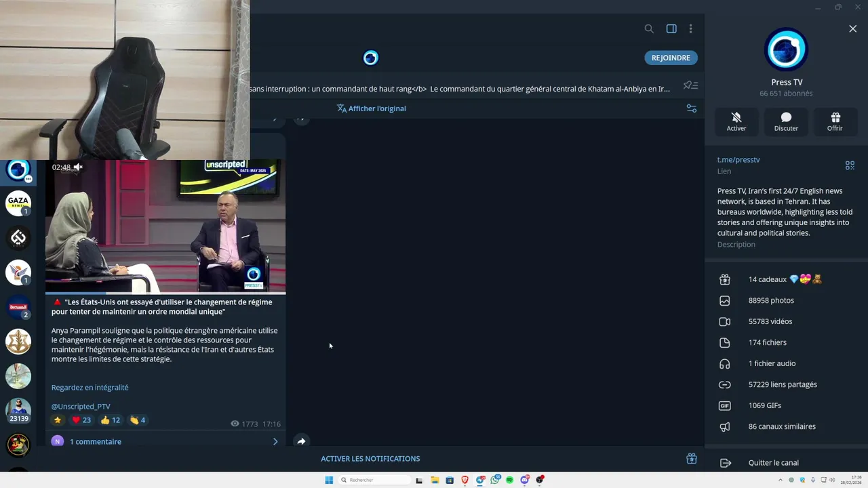Click the thumbs-up reaction with 12

(x=110, y=420)
